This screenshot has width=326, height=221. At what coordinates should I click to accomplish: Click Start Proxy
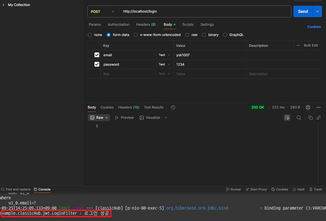(256, 189)
